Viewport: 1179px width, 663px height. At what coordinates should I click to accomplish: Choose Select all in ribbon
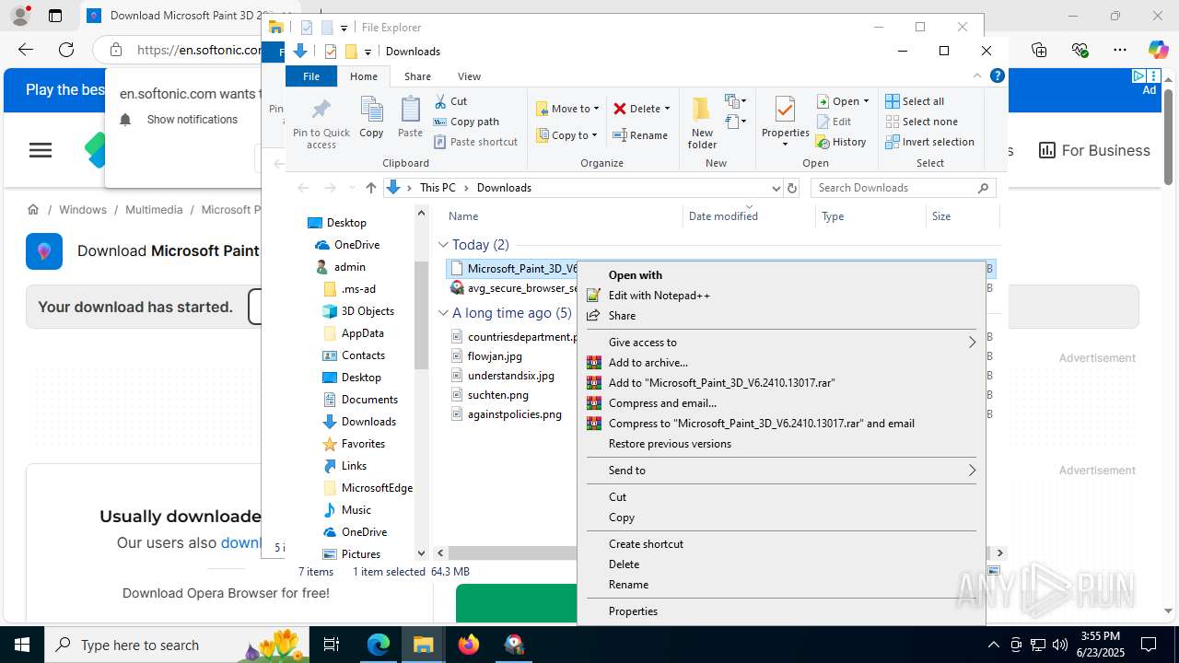(915, 101)
